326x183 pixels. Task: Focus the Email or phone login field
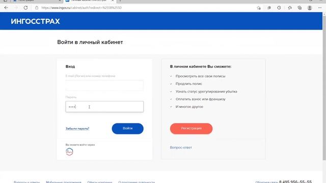click(x=104, y=85)
